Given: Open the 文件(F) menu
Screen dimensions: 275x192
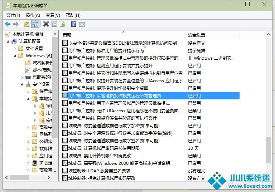Looking at the screenshot, I should (13, 15).
